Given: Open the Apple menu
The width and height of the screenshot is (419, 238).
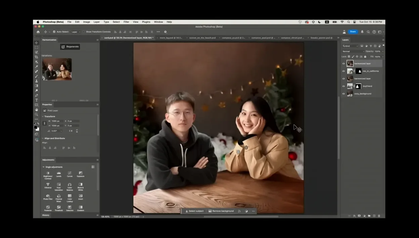Looking at the screenshot, I should pyautogui.click(x=38, y=22).
